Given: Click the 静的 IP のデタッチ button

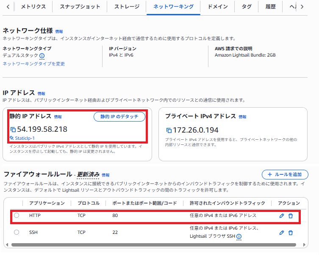Looking at the screenshot, I should tap(119, 117).
